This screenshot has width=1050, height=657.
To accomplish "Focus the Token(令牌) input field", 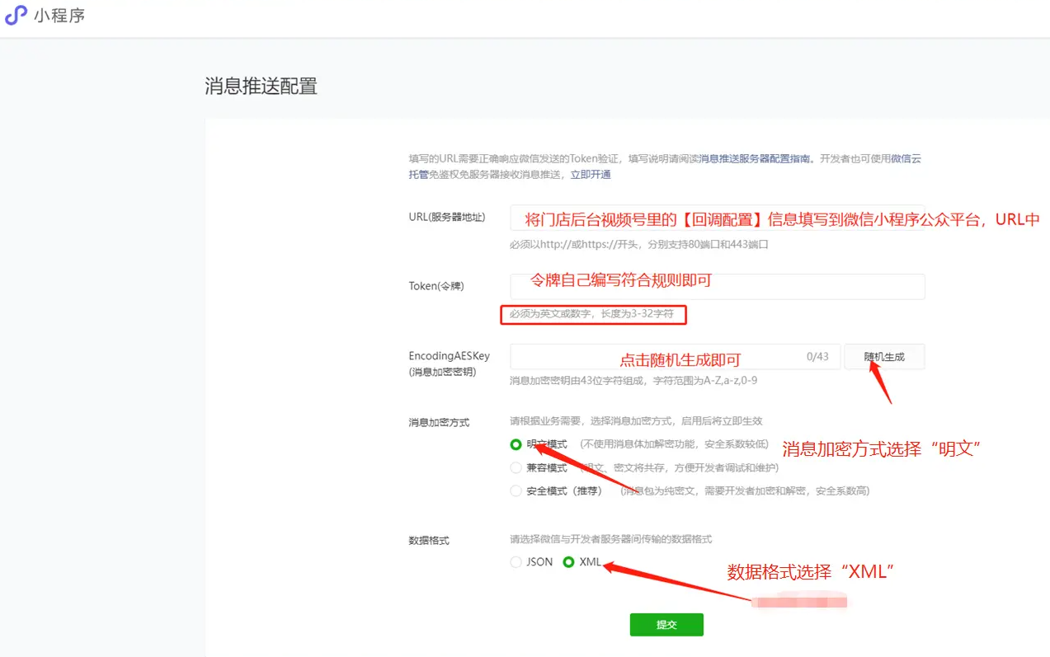I will coord(717,286).
